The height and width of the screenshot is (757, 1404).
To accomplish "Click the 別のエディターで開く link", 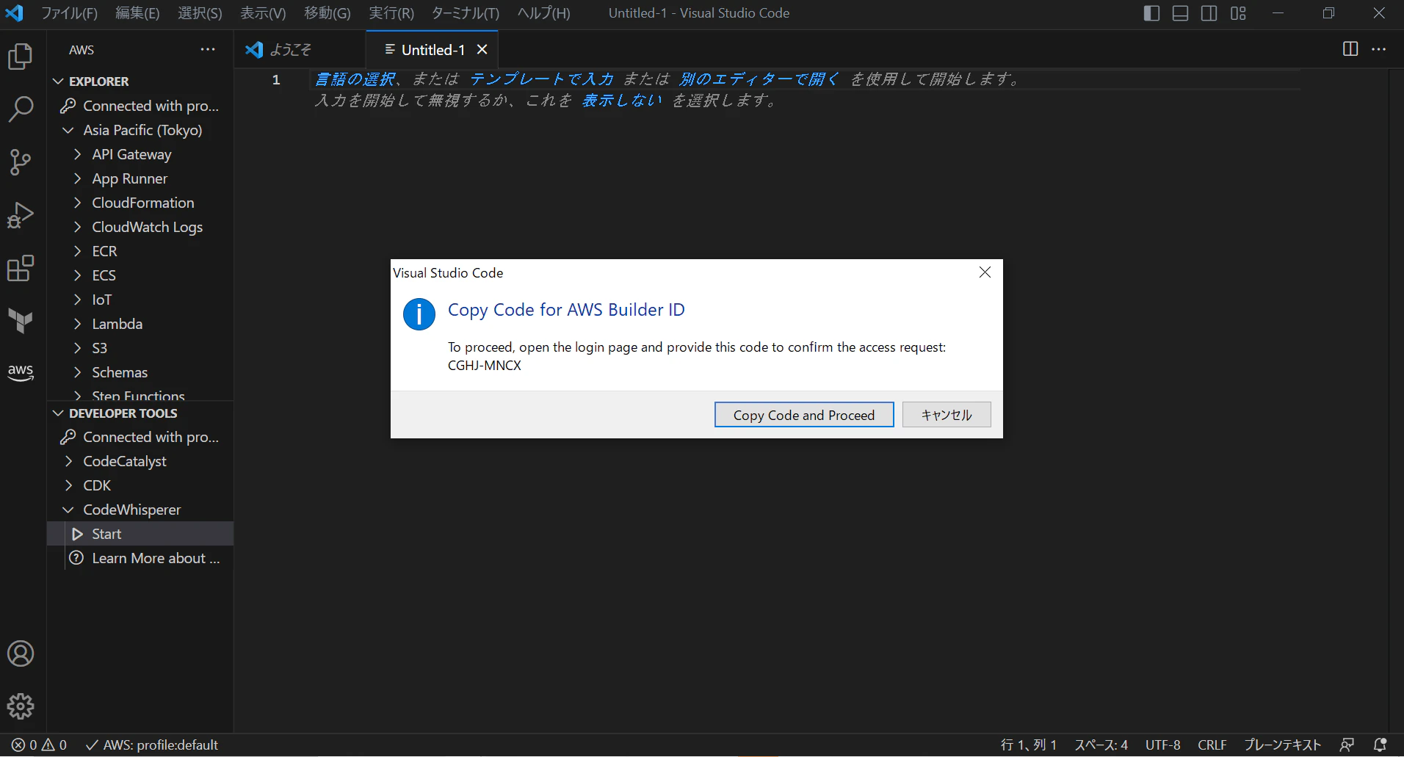I will 759,79.
